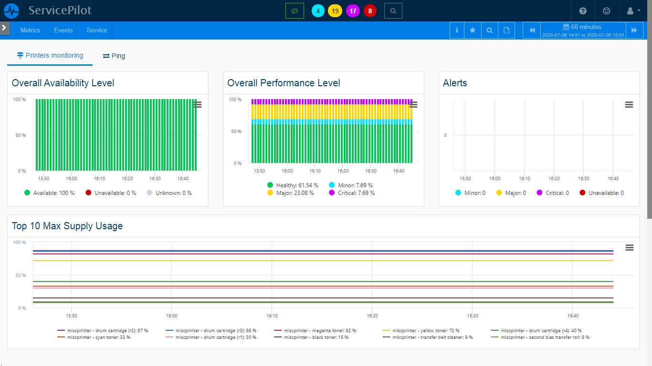652x366 pixels.
Task: Click the search icon in top header
Action: click(x=393, y=10)
